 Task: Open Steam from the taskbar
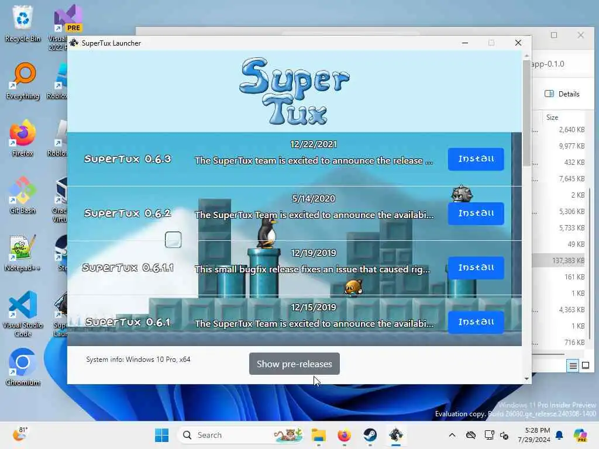click(x=370, y=435)
